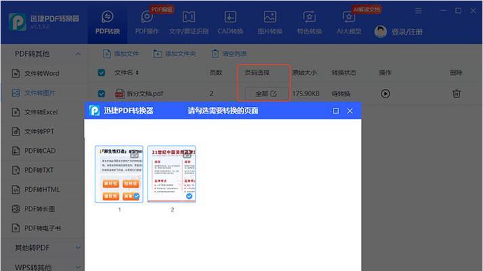The width and height of the screenshot is (483, 271).
Task: Click the file name 拆分文档.pdf
Action: click(x=145, y=93)
